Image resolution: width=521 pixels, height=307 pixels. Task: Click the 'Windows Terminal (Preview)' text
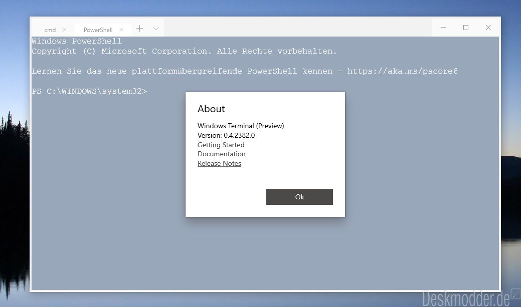pos(241,126)
